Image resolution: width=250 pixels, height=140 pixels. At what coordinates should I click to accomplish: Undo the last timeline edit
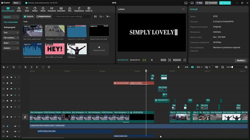(x=14, y=67)
